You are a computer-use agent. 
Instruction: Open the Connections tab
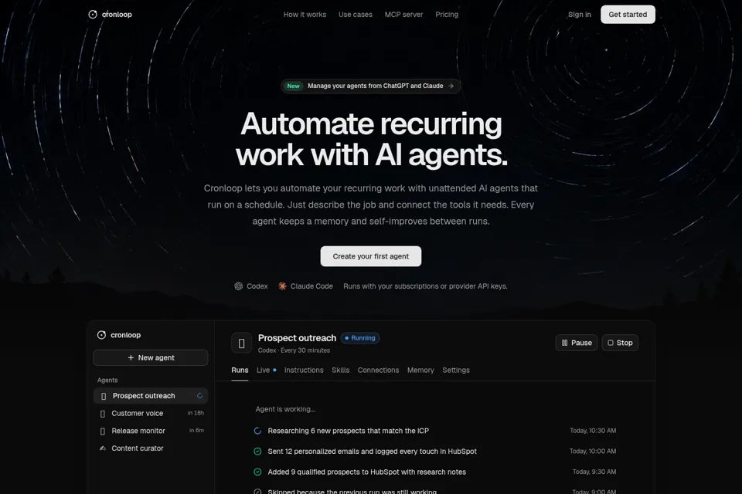coord(378,370)
